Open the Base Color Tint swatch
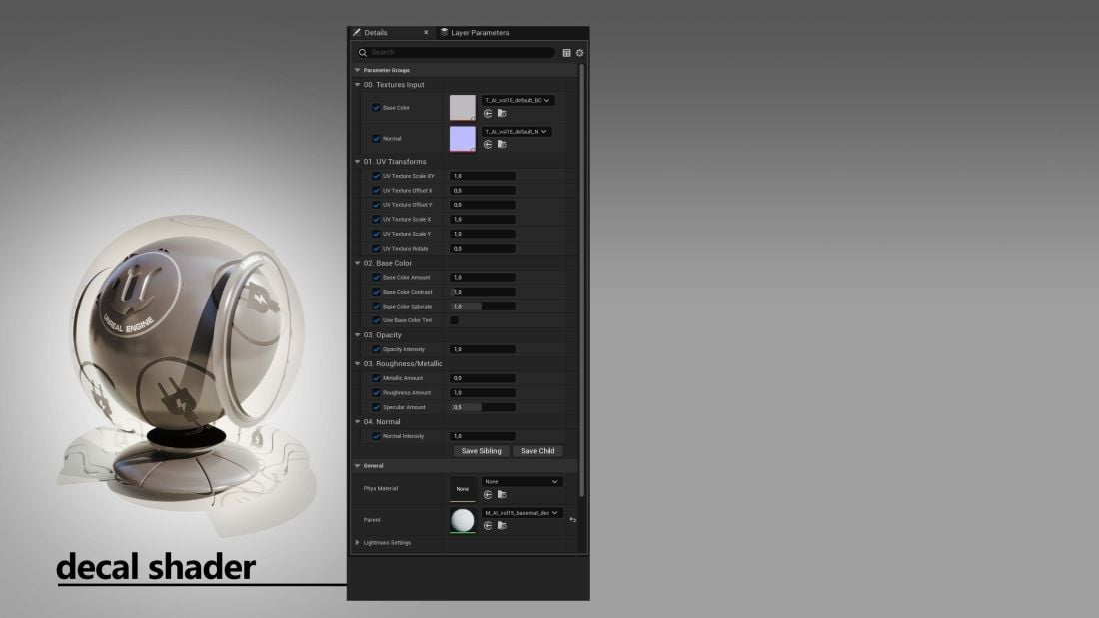Image resolution: width=1099 pixels, height=618 pixels. pyautogui.click(x=455, y=320)
